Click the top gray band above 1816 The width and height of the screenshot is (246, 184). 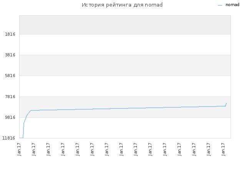125,25
